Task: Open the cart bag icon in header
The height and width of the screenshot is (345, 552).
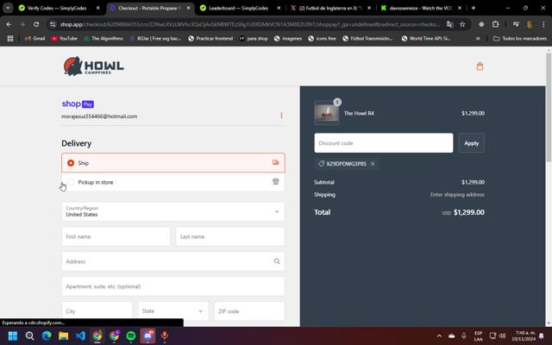Action: [x=480, y=66]
